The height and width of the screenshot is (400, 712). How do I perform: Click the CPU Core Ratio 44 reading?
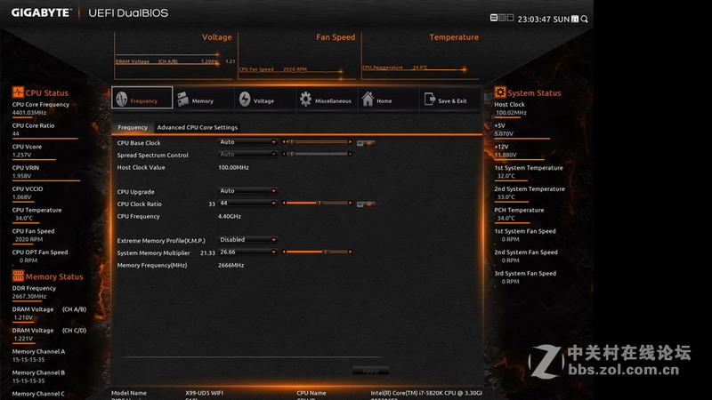(x=16, y=134)
